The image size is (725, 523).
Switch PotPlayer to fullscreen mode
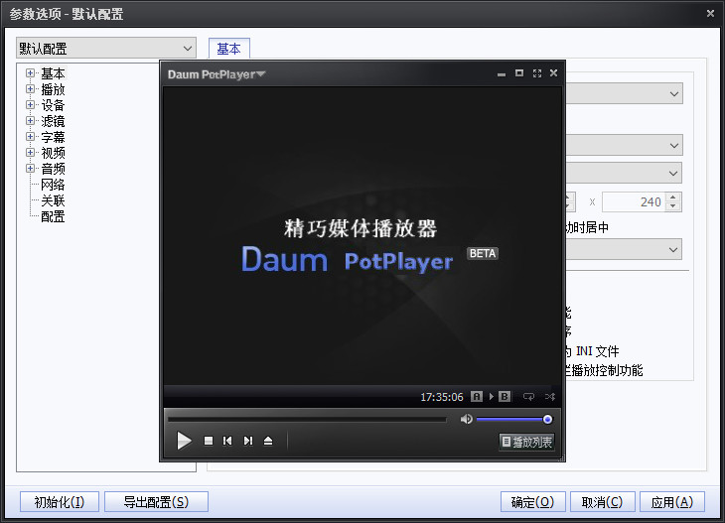(x=537, y=73)
